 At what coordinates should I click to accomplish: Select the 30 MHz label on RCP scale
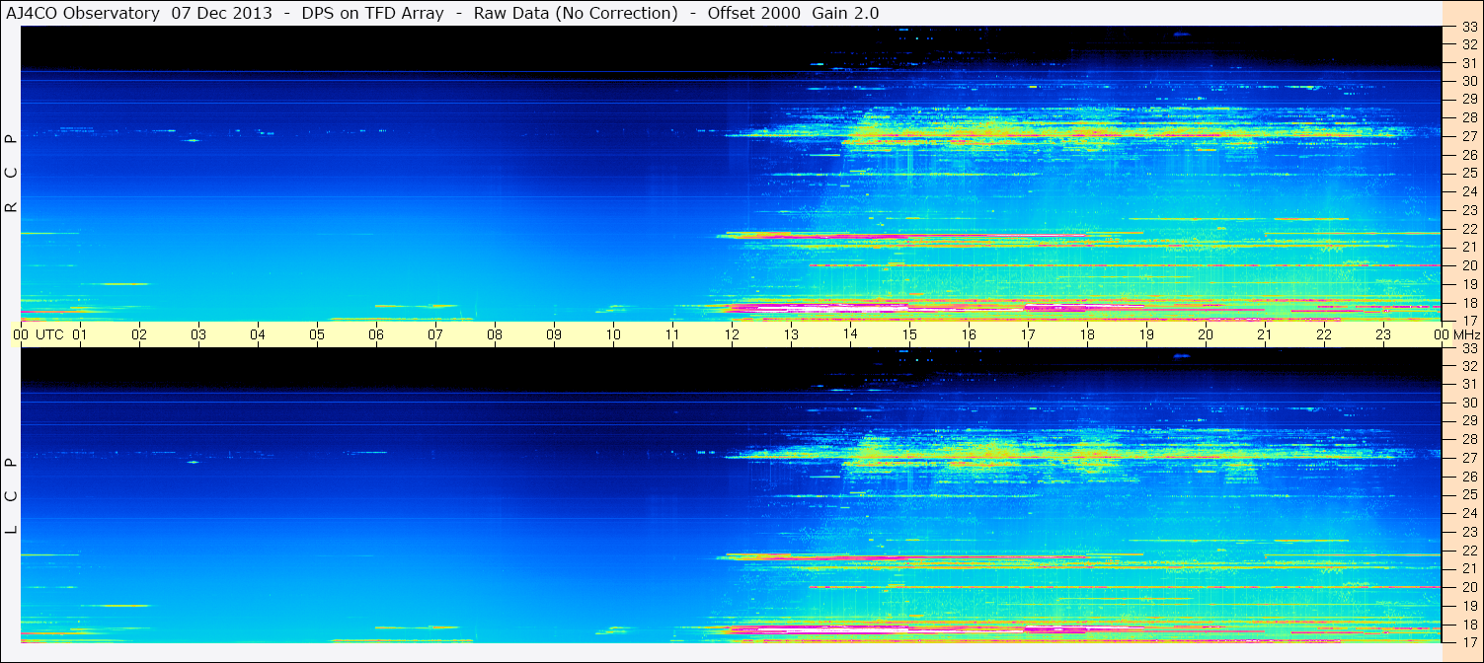coord(1468,81)
